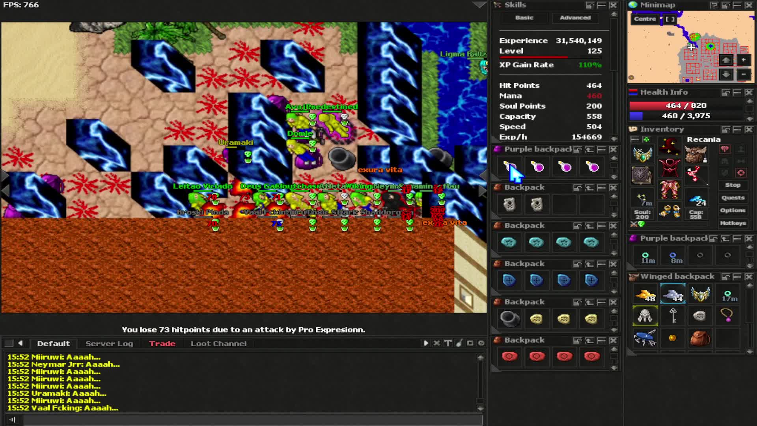Viewport: 757px width, 426px height.
Task: Select the purple gem necklace in Winged backpack
Action: [727, 316]
